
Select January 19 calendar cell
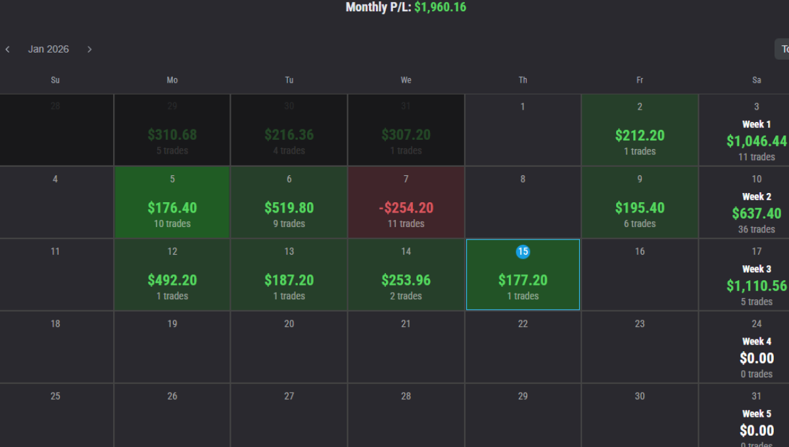tap(172, 347)
